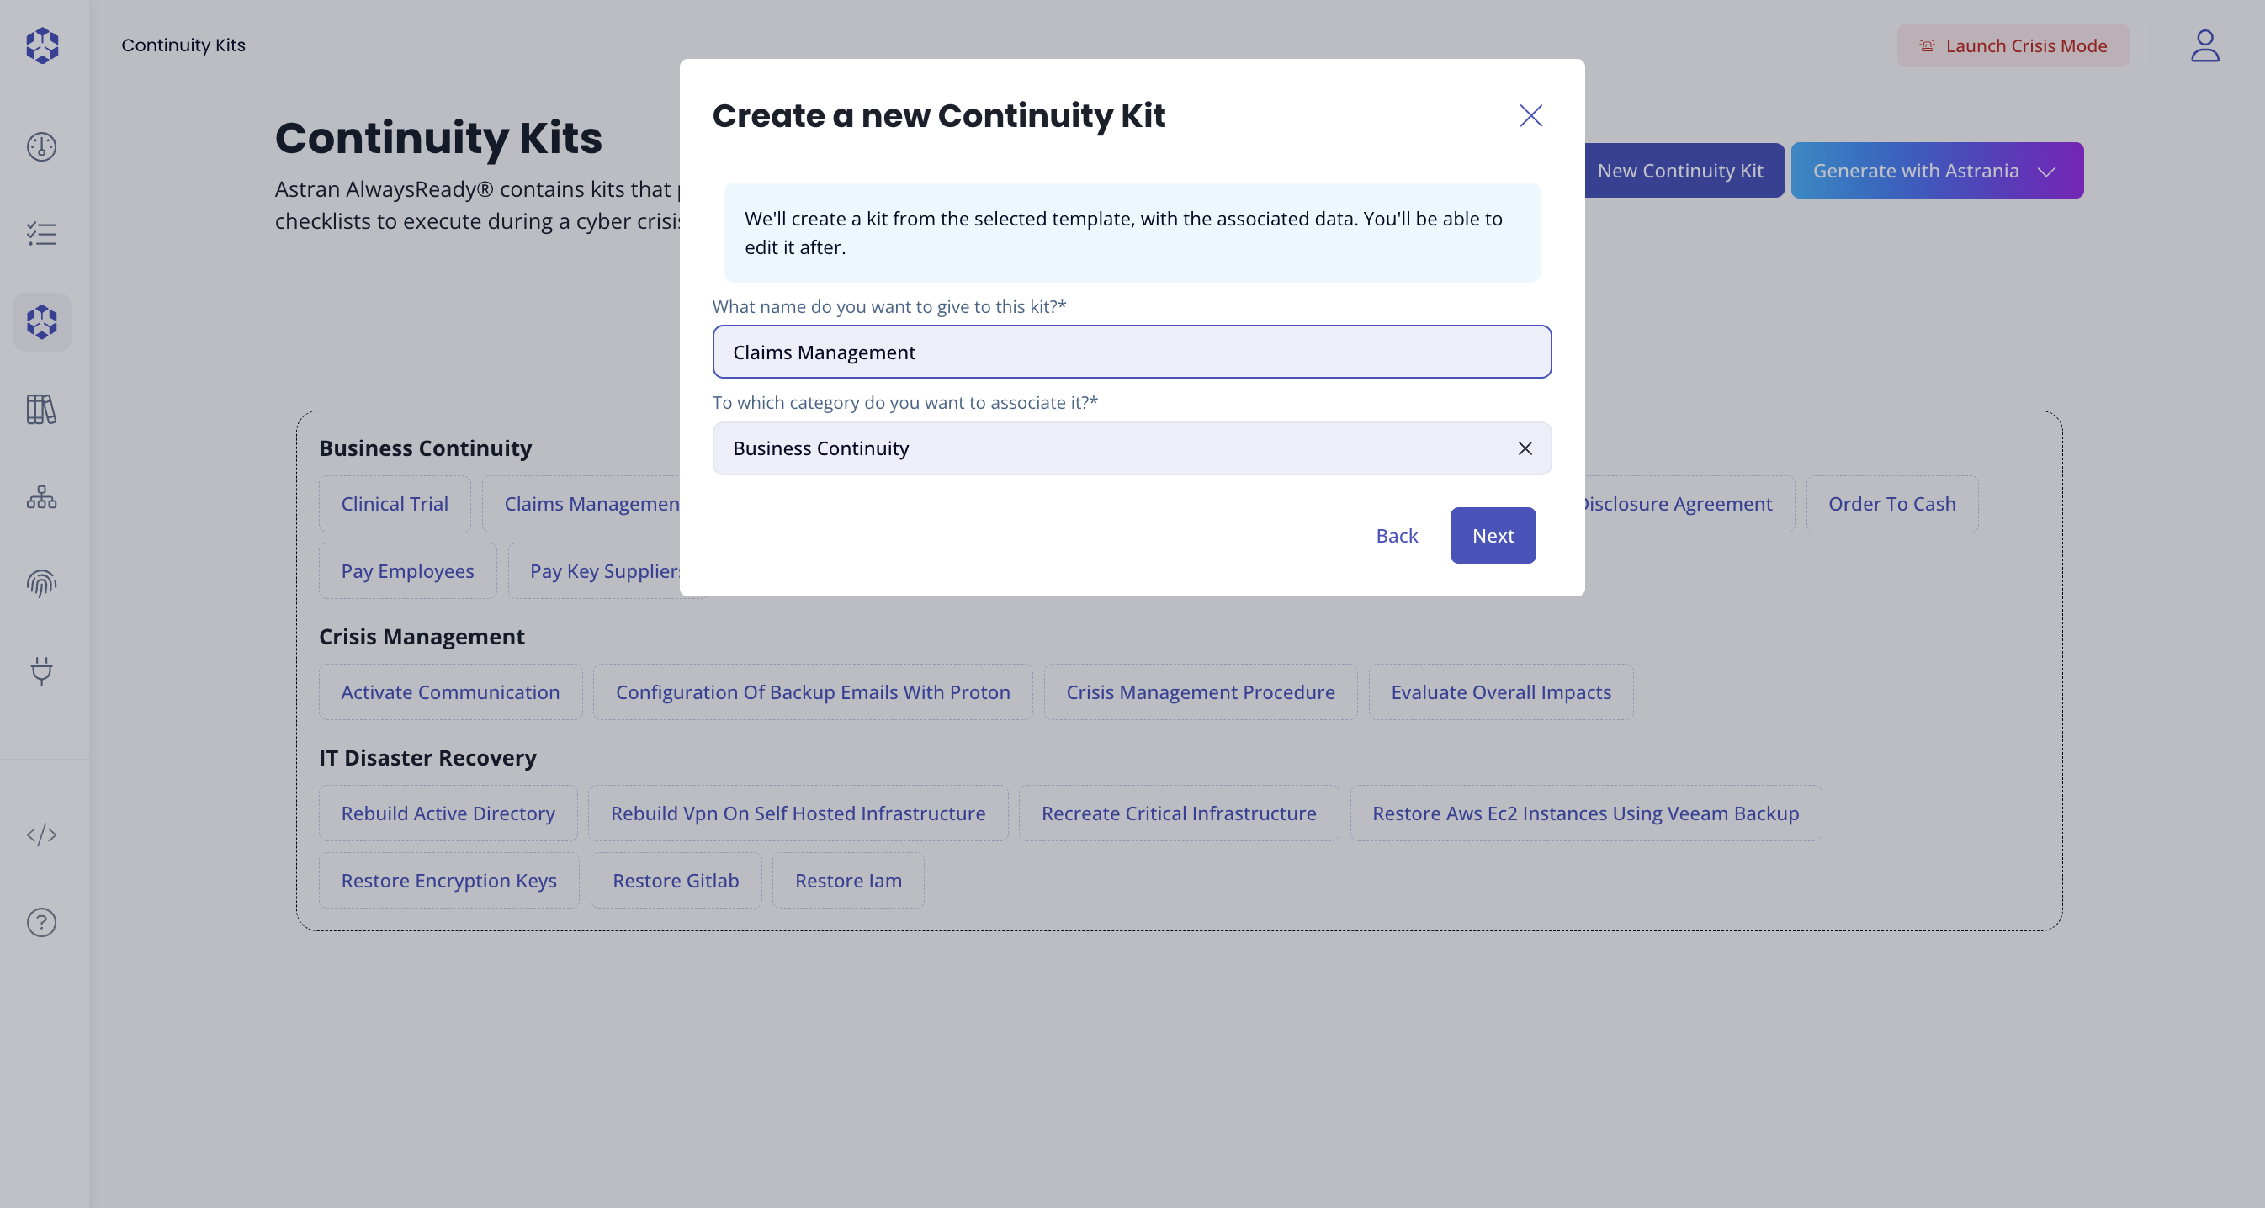Open the library books sidebar icon
The width and height of the screenshot is (2265, 1208).
[x=41, y=409]
